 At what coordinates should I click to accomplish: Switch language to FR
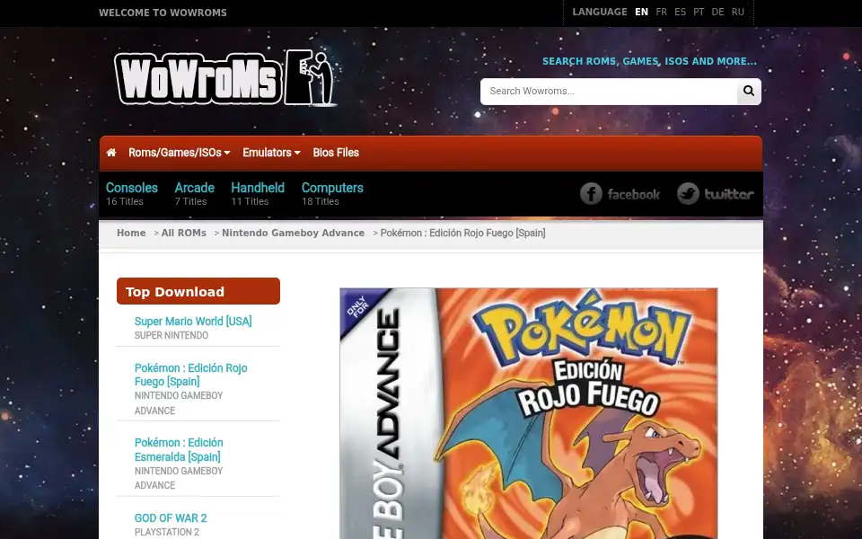pyautogui.click(x=662, y=12)
